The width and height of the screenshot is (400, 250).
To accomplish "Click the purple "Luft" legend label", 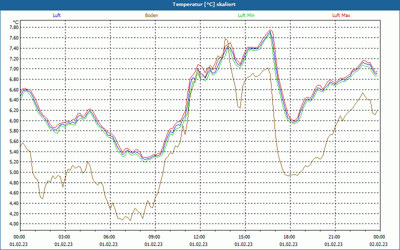I will point(56,15).
